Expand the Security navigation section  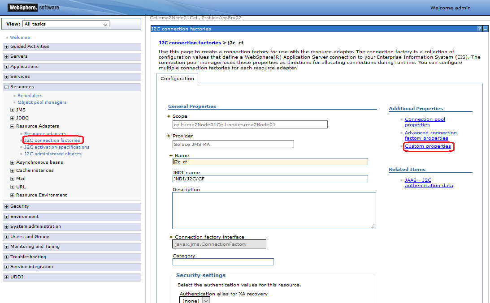point(6,206)
